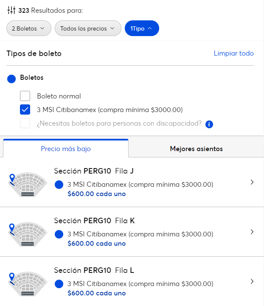Switch to Mejores asientos tab
This screenshot has height=306, width=264.
[x=196, y=149]
